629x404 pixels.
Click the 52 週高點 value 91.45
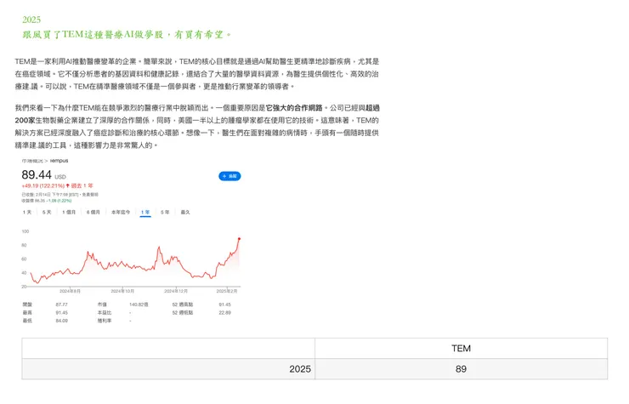pos(224,304)
